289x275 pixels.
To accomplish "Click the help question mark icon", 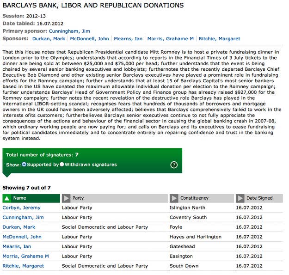I will point(174,165).
